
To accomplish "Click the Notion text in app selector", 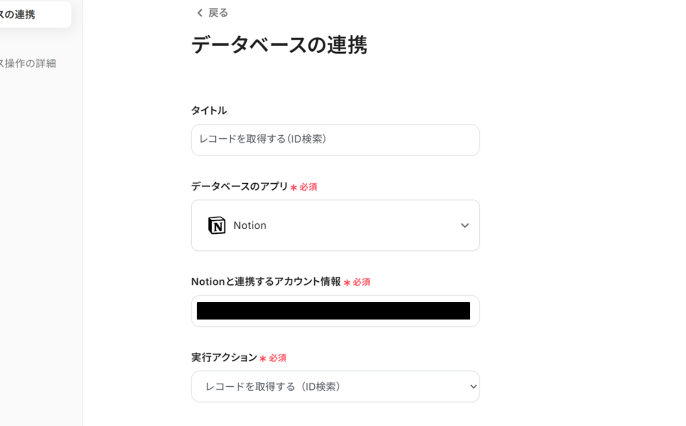I will pos(250,225).
